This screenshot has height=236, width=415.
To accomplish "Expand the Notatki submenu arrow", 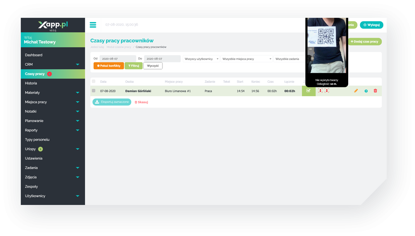I will tap(78, 111).
